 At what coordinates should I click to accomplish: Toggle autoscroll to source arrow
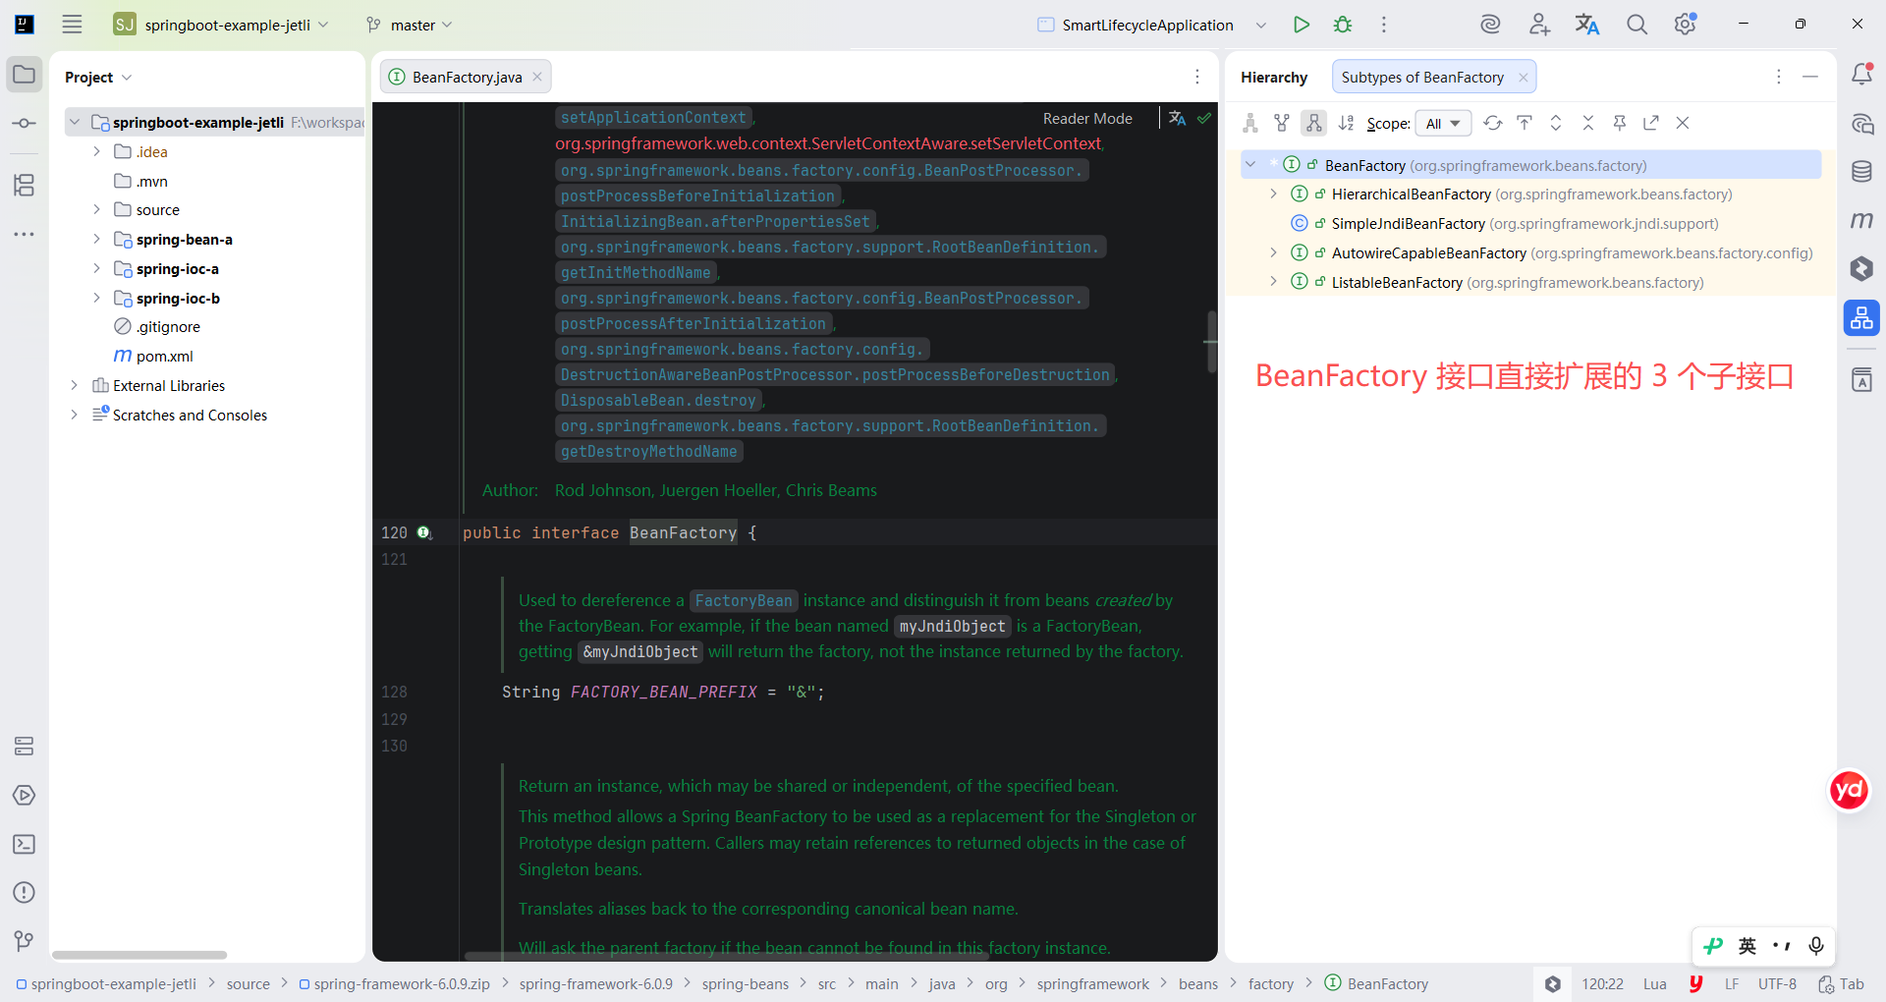(x=1525, y=123)
